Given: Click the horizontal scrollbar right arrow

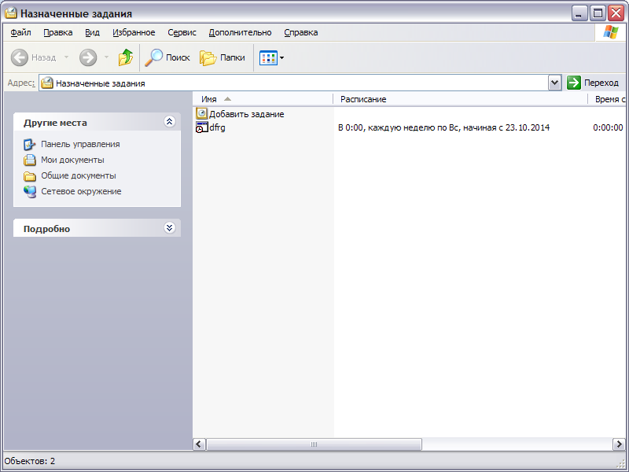Looking at the screenshot, I should pos(619,444).
